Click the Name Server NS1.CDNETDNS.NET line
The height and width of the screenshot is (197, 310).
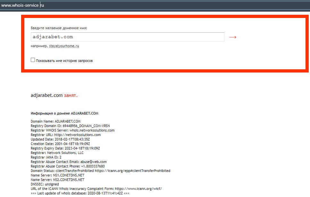point(58,175)
